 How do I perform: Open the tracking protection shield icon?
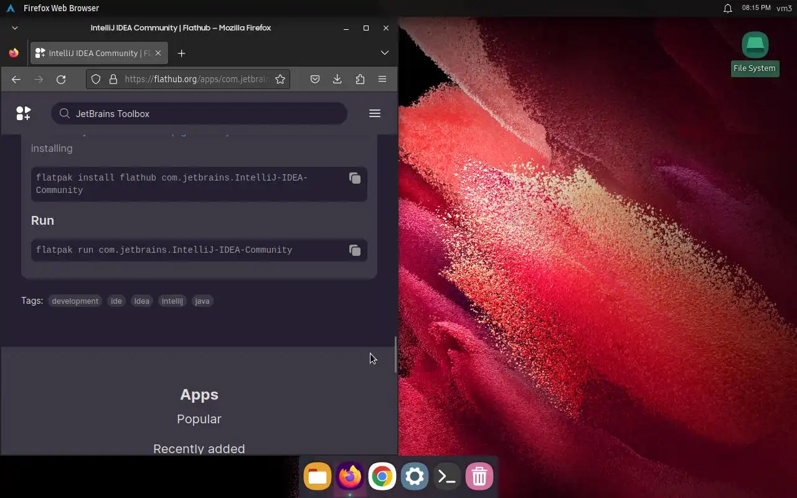tap(96, 79)
